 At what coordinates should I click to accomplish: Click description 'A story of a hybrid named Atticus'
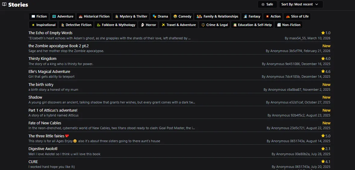click(x=54, y=116)
